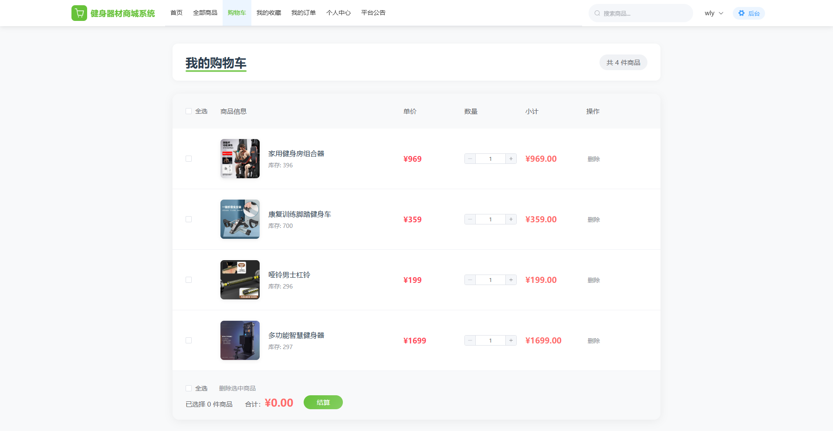Check the box beside 哑铃男士杠铃
Screen dimensions: 833x431
pos(189,280)
